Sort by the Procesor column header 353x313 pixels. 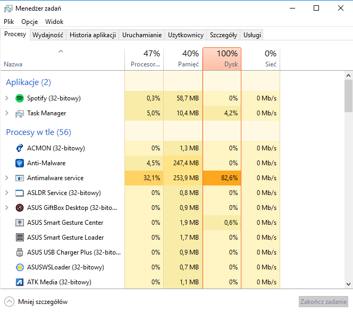(144, 59)
